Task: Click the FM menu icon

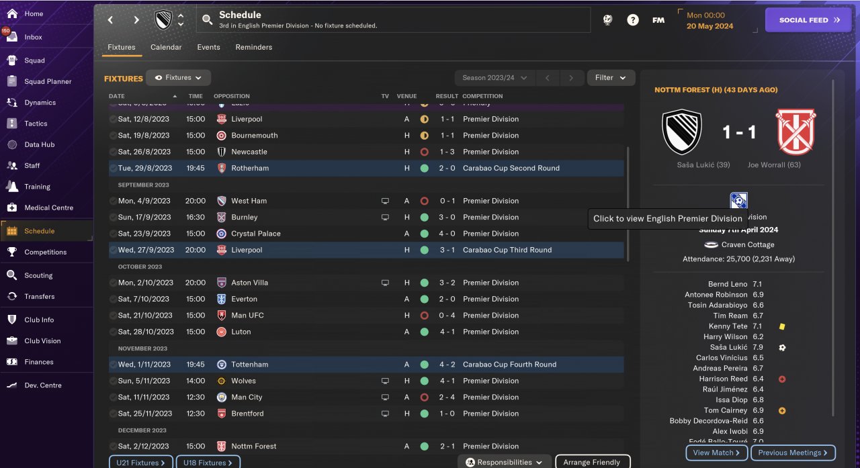Action: coord(658,20)
